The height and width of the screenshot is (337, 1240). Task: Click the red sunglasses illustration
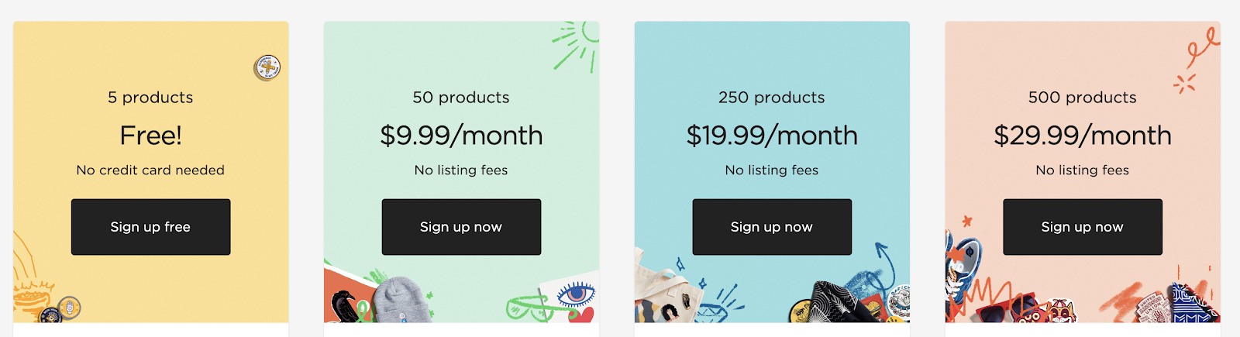pyautogui.click(x=1007, y=310)
